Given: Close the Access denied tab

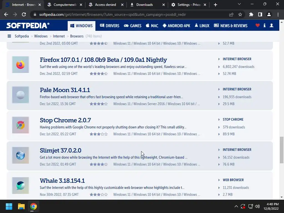Looking at the screenshot, I should pos(122,5).
